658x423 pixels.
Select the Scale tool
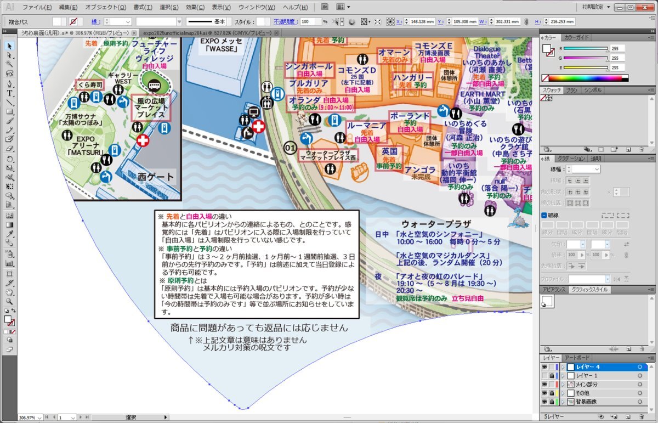(x=9, y=168)
